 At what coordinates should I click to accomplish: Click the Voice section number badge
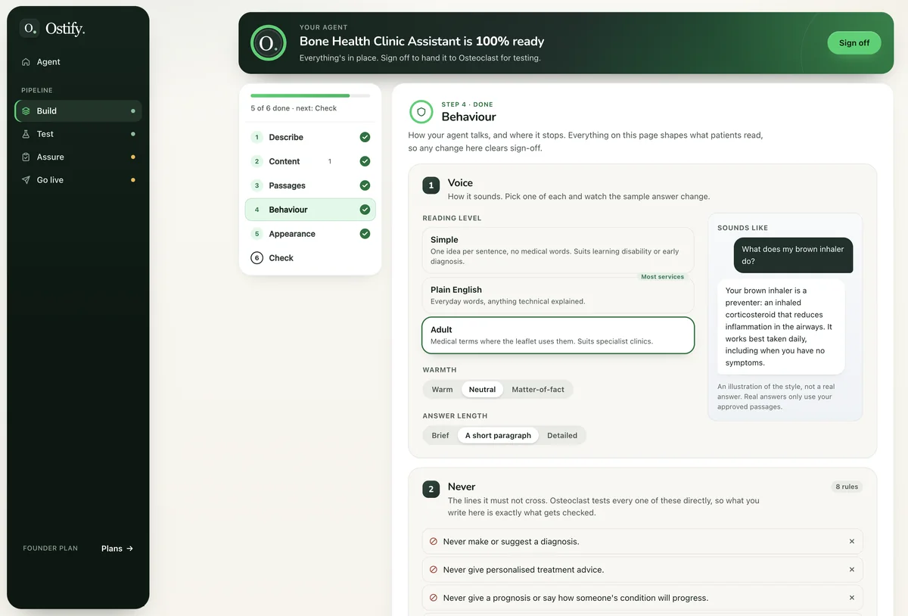431,185
